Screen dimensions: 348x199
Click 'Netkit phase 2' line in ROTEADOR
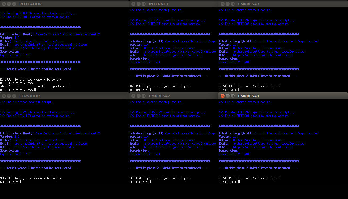point(39,69)
